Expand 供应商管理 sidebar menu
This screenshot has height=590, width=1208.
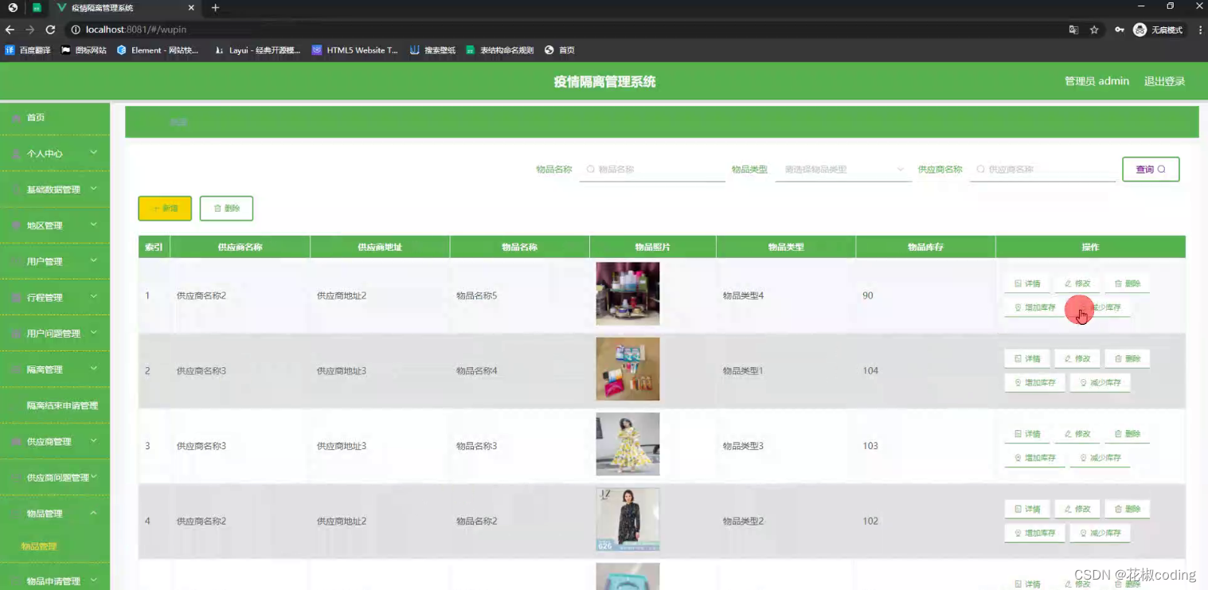(x=55, y=441)
